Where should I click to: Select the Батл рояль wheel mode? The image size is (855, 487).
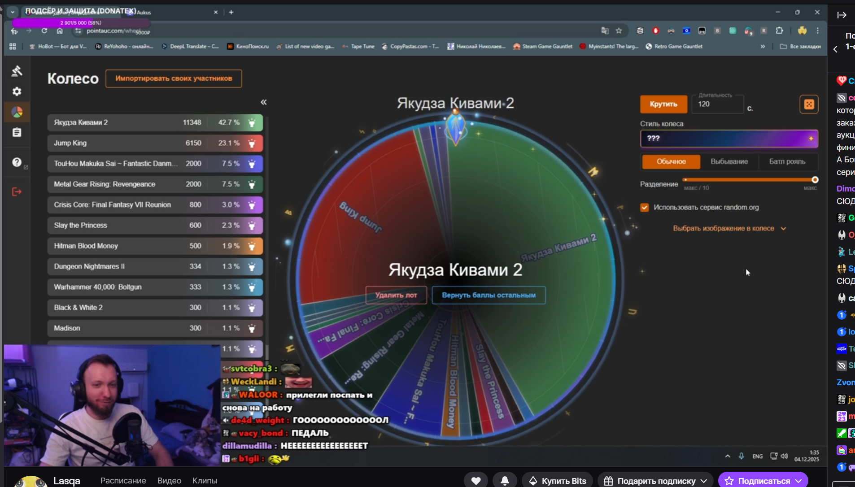click(x=787, y=161)
